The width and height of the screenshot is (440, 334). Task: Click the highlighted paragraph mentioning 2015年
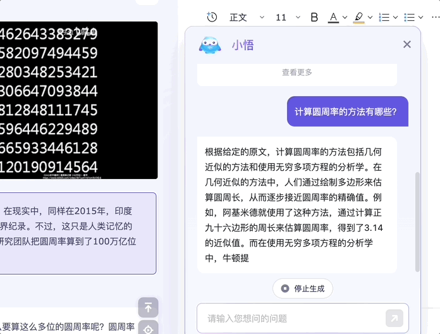[78, 233]
